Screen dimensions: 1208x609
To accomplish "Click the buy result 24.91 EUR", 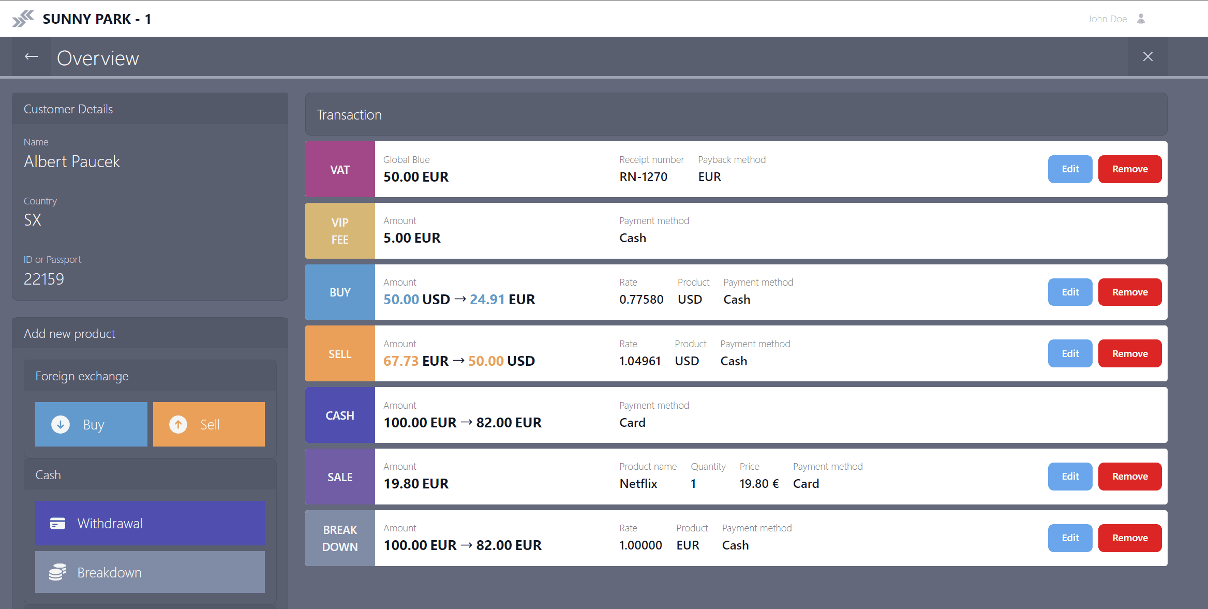I will [x=502, y=300].
